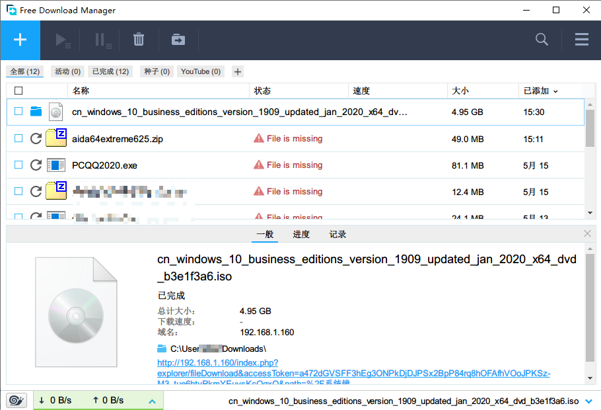Image resolution: width=601 pixels, height=410 pixels.
Task: Select the cn_windows_10_business_editions row name
Action: 240,112
